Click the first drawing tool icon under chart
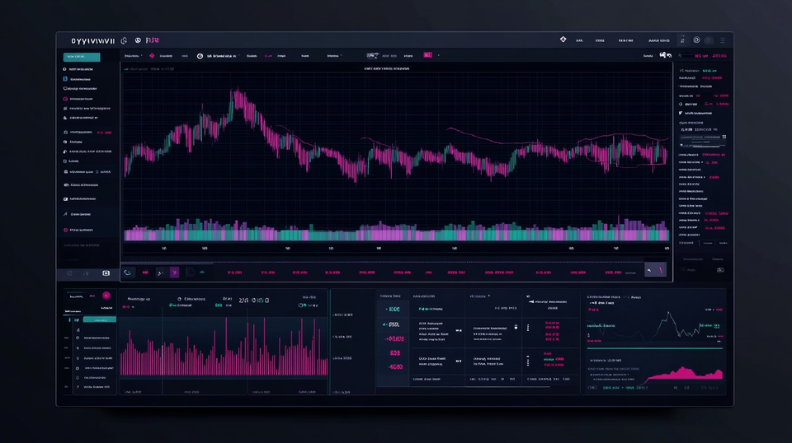The width and height of the screenshot is (792, 443). pyautogui.click(x=128, y=272)
